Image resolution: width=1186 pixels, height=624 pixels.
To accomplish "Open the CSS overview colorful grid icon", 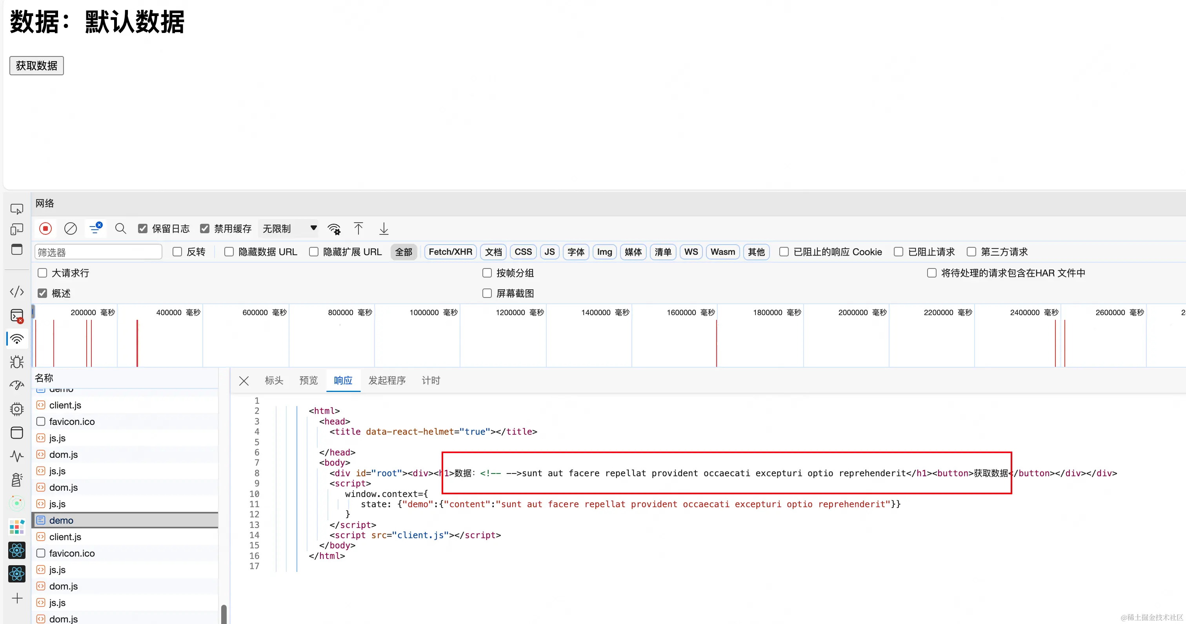I will (x=17, y=526).
